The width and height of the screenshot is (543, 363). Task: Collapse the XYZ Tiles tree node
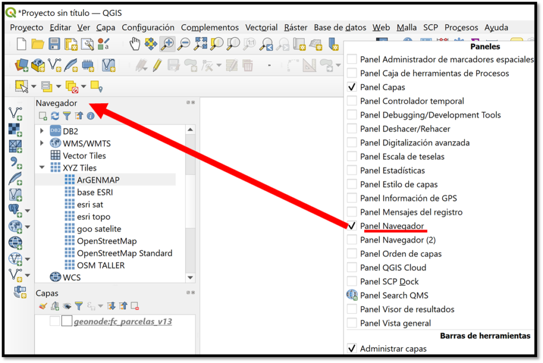(x=42, y=168)
